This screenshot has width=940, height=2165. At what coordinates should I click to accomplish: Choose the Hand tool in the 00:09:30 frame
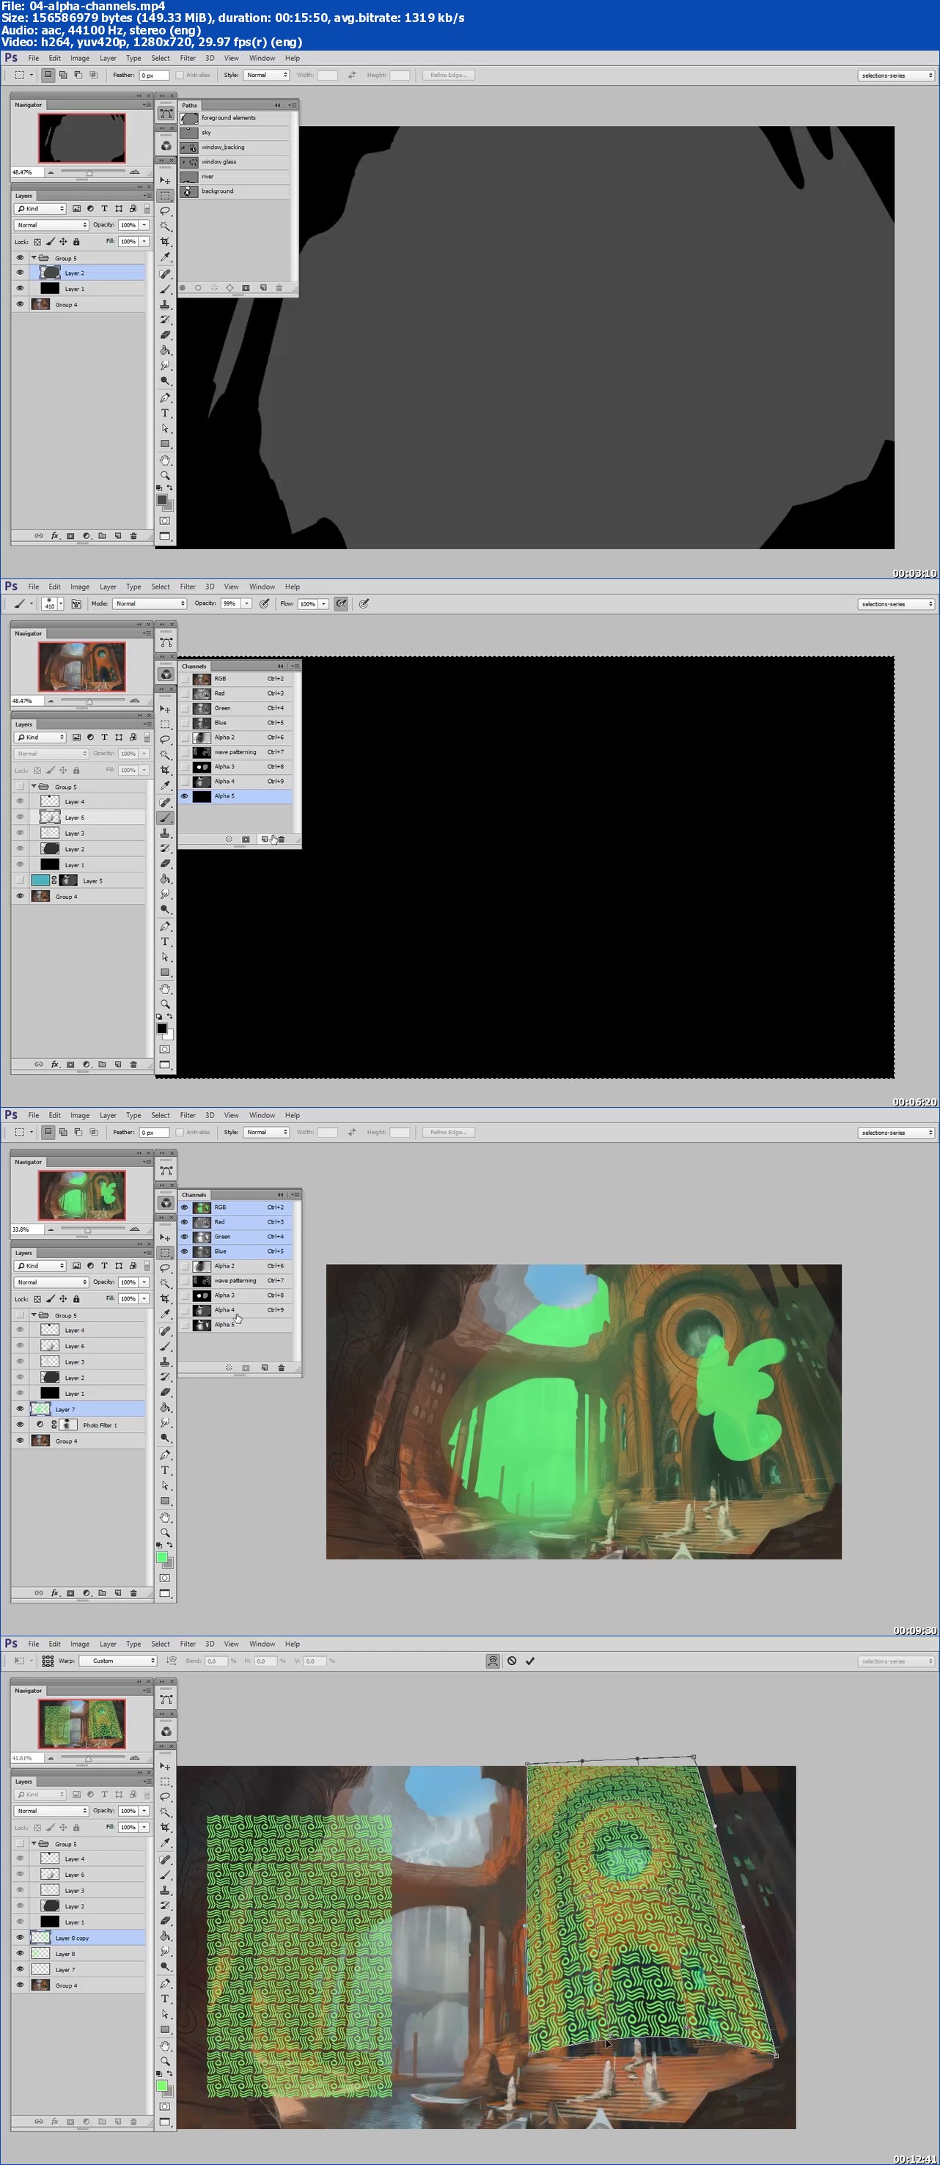click(165, 1517)
